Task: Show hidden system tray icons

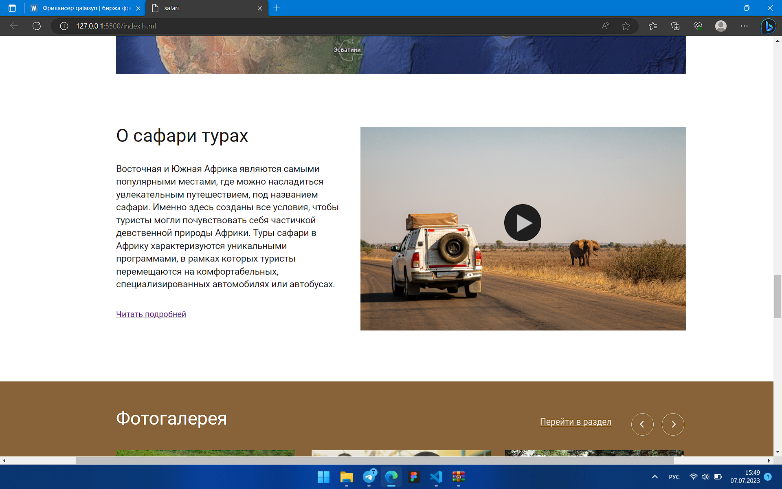Action: (x=655, y=477)
